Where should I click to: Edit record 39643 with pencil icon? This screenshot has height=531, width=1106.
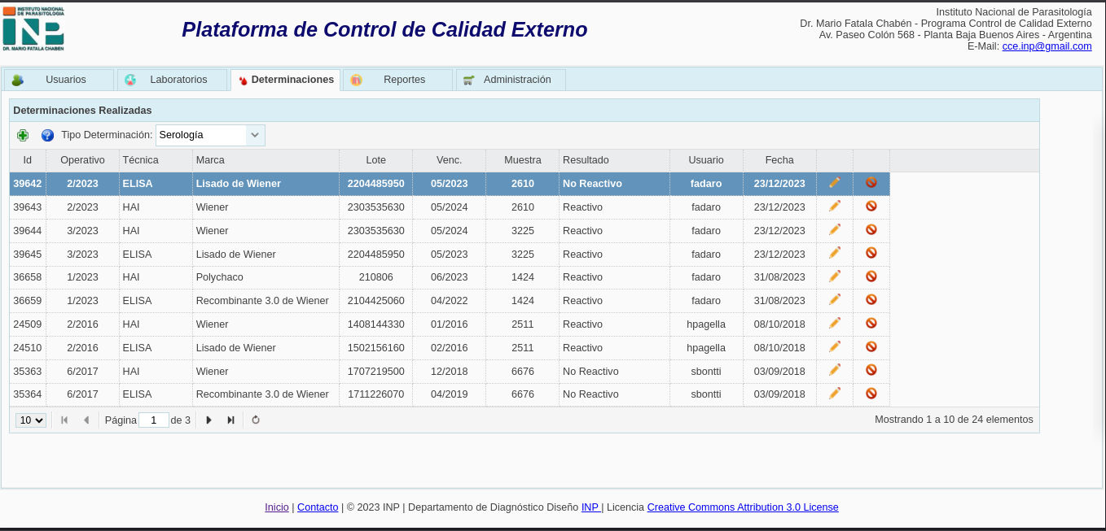coord(834,207)
